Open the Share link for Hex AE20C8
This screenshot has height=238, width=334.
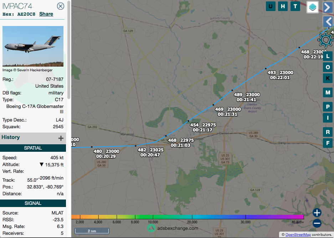46,14
